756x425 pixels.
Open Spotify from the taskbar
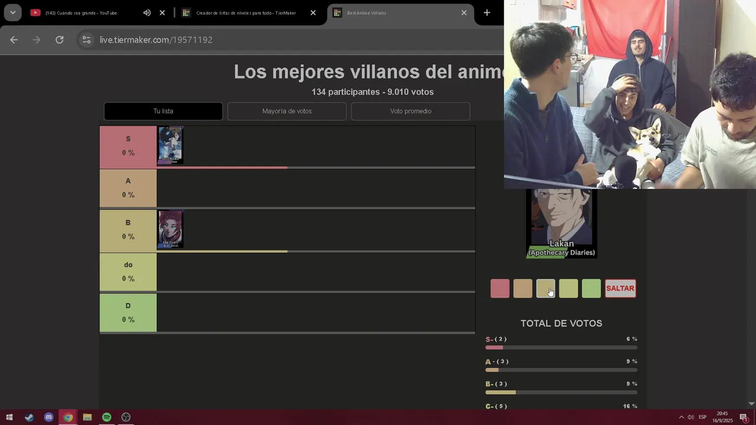(106, 417)
